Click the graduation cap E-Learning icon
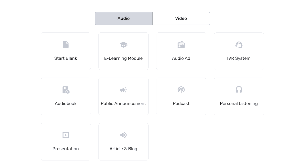 point(123,45)
